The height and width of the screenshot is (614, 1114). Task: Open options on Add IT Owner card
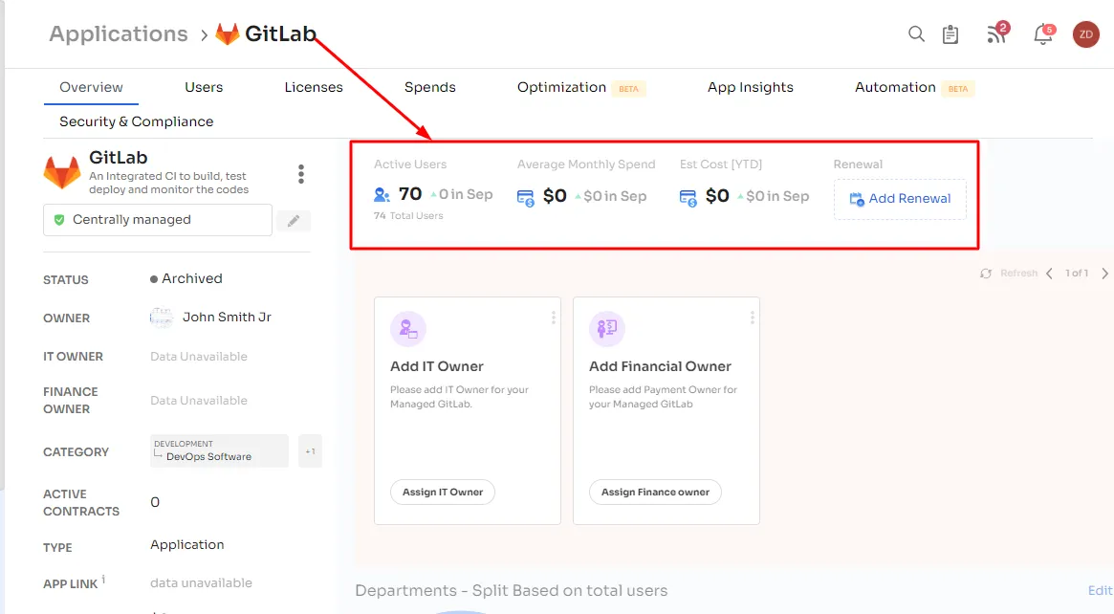[x=554, y=318]
